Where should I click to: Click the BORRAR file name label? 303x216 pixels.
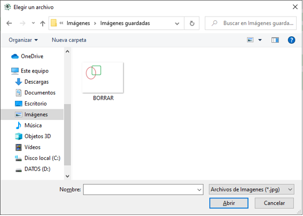103,98
